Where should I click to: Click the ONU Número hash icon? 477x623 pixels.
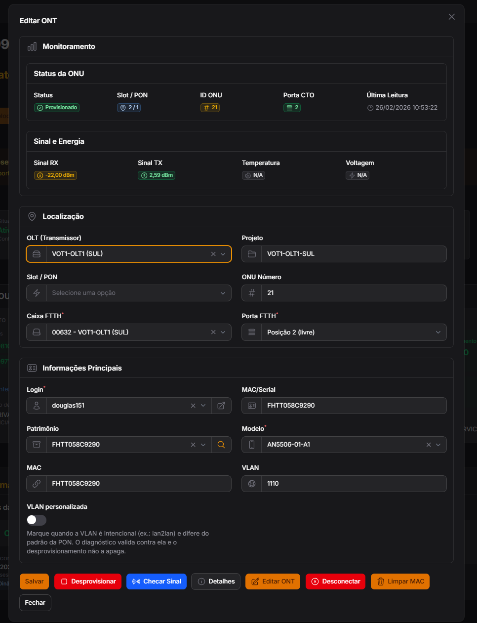point(252,293)
